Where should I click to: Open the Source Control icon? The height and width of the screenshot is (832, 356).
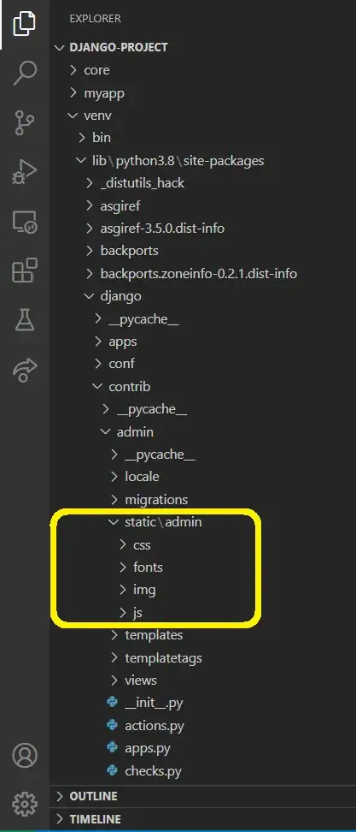coord(25,122)
